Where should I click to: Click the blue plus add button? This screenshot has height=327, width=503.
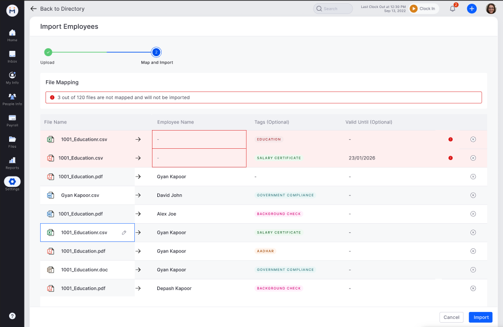click(471, 9)
